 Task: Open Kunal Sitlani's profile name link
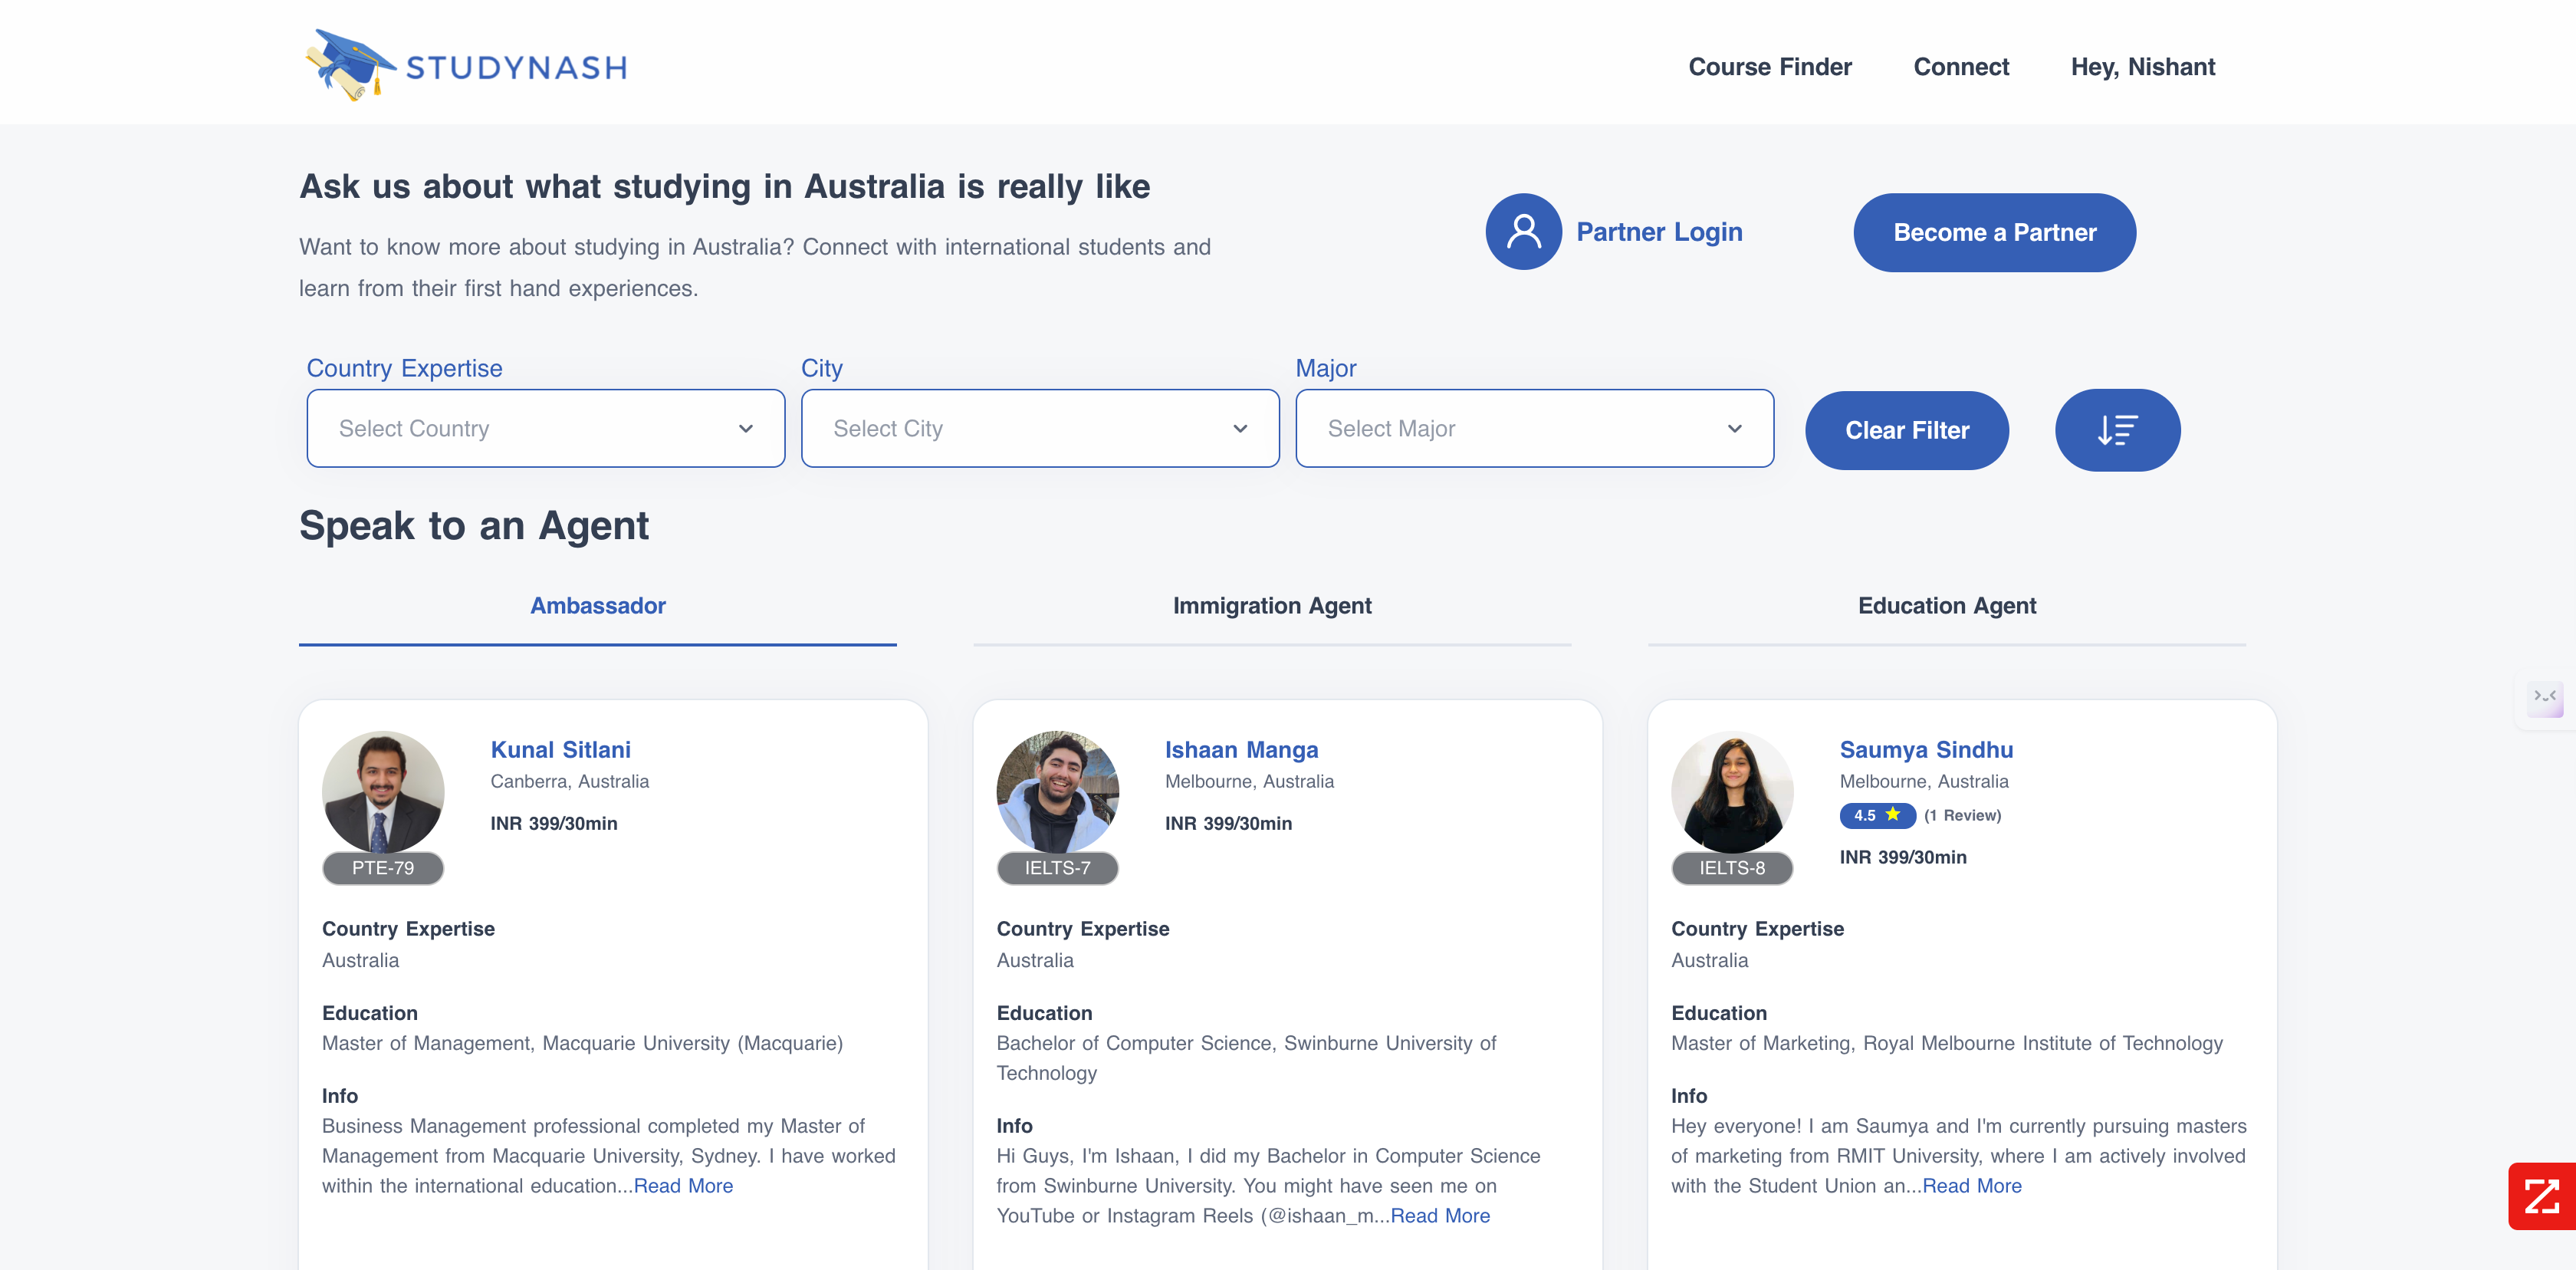pos(560,749)
